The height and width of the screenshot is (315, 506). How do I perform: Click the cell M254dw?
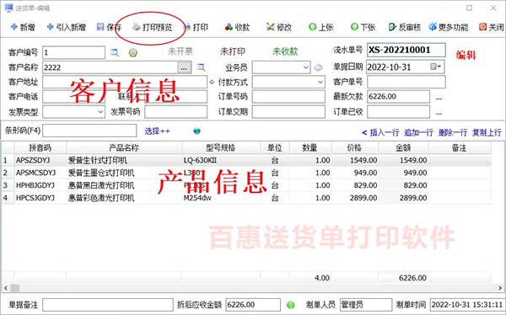[221, 198]
